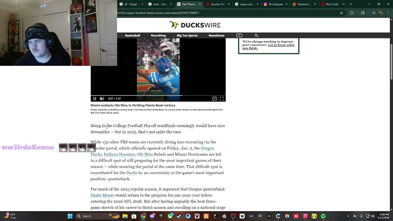Open Spotify from the taskbar
Screen dimensions: 393x221
click(x=323, y=216)
